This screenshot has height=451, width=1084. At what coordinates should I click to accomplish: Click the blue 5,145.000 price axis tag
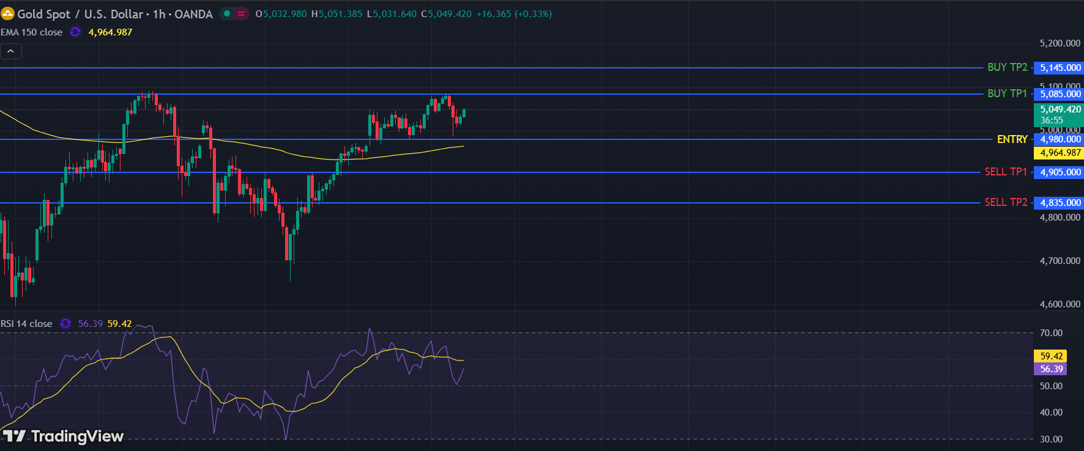[x=1060, y=68]
